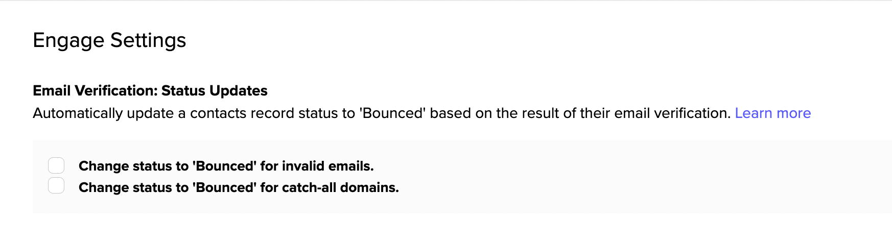This screenshot has width=892, height=240.
Task: Follow the blue Learn more hyperlink
Action: [x=772, y=113]
